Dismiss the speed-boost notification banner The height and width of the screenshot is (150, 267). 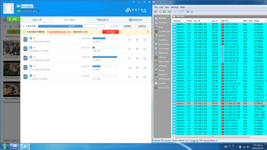pos(148,32)
